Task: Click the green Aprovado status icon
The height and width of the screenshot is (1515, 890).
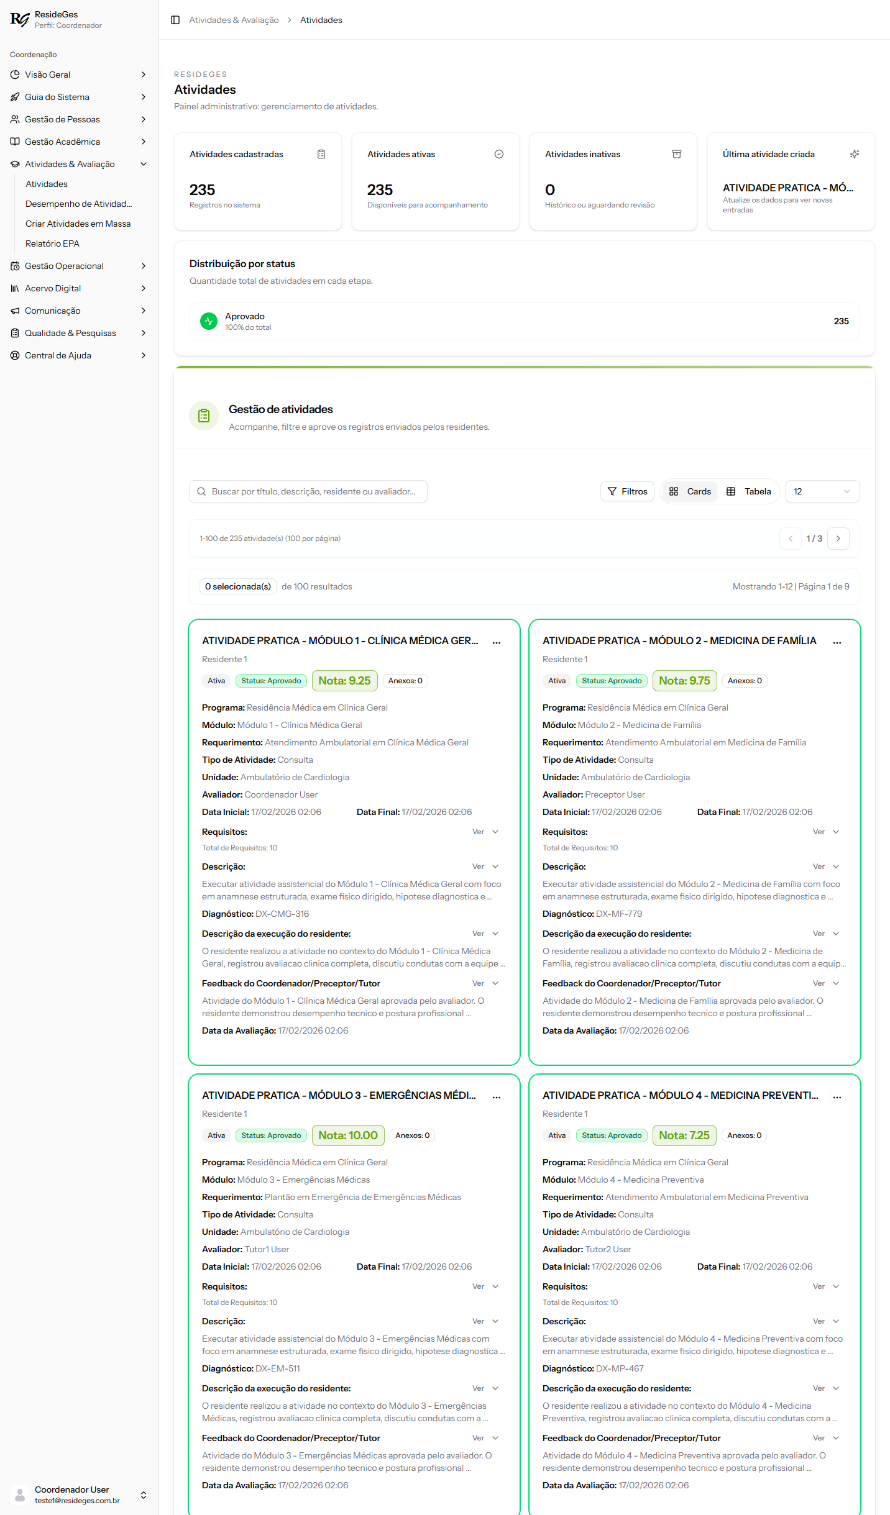Action: [x=209, y=321]
